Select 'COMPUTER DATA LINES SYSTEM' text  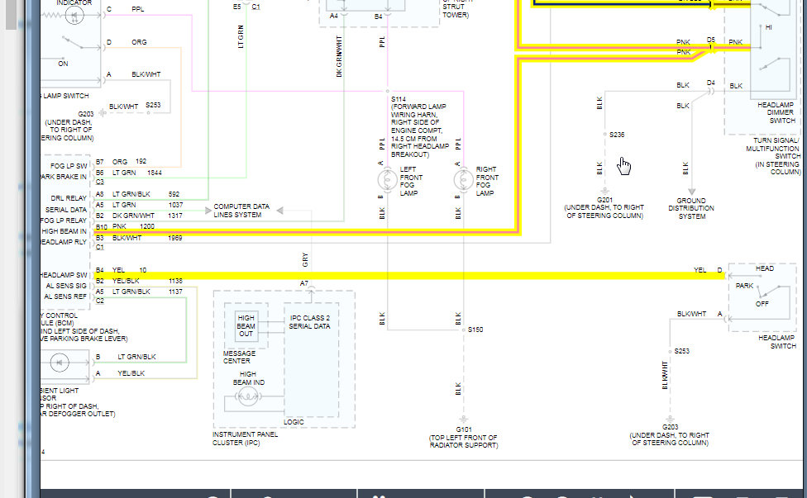pos(241,211)
